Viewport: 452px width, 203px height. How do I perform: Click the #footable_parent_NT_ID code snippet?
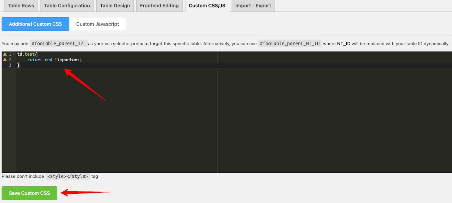click(x=290, y=43)
